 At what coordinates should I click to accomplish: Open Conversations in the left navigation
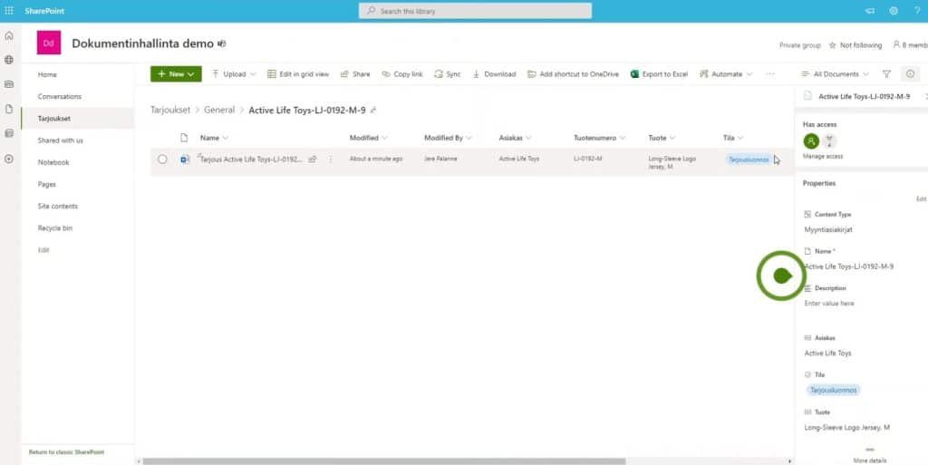pyautogui.click(x=60, y=96)
